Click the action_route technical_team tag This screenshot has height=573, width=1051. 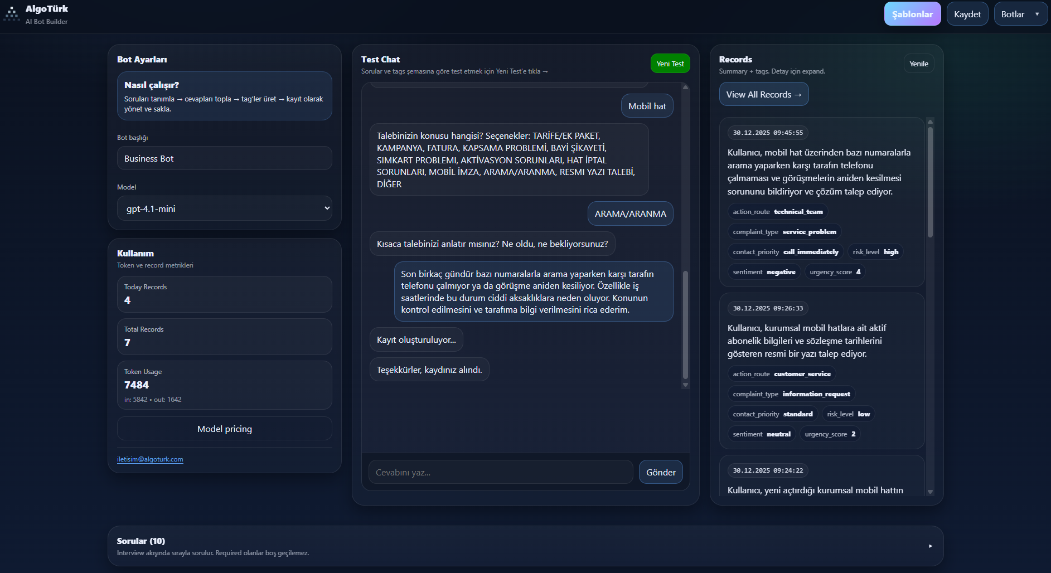pos(778,211)
